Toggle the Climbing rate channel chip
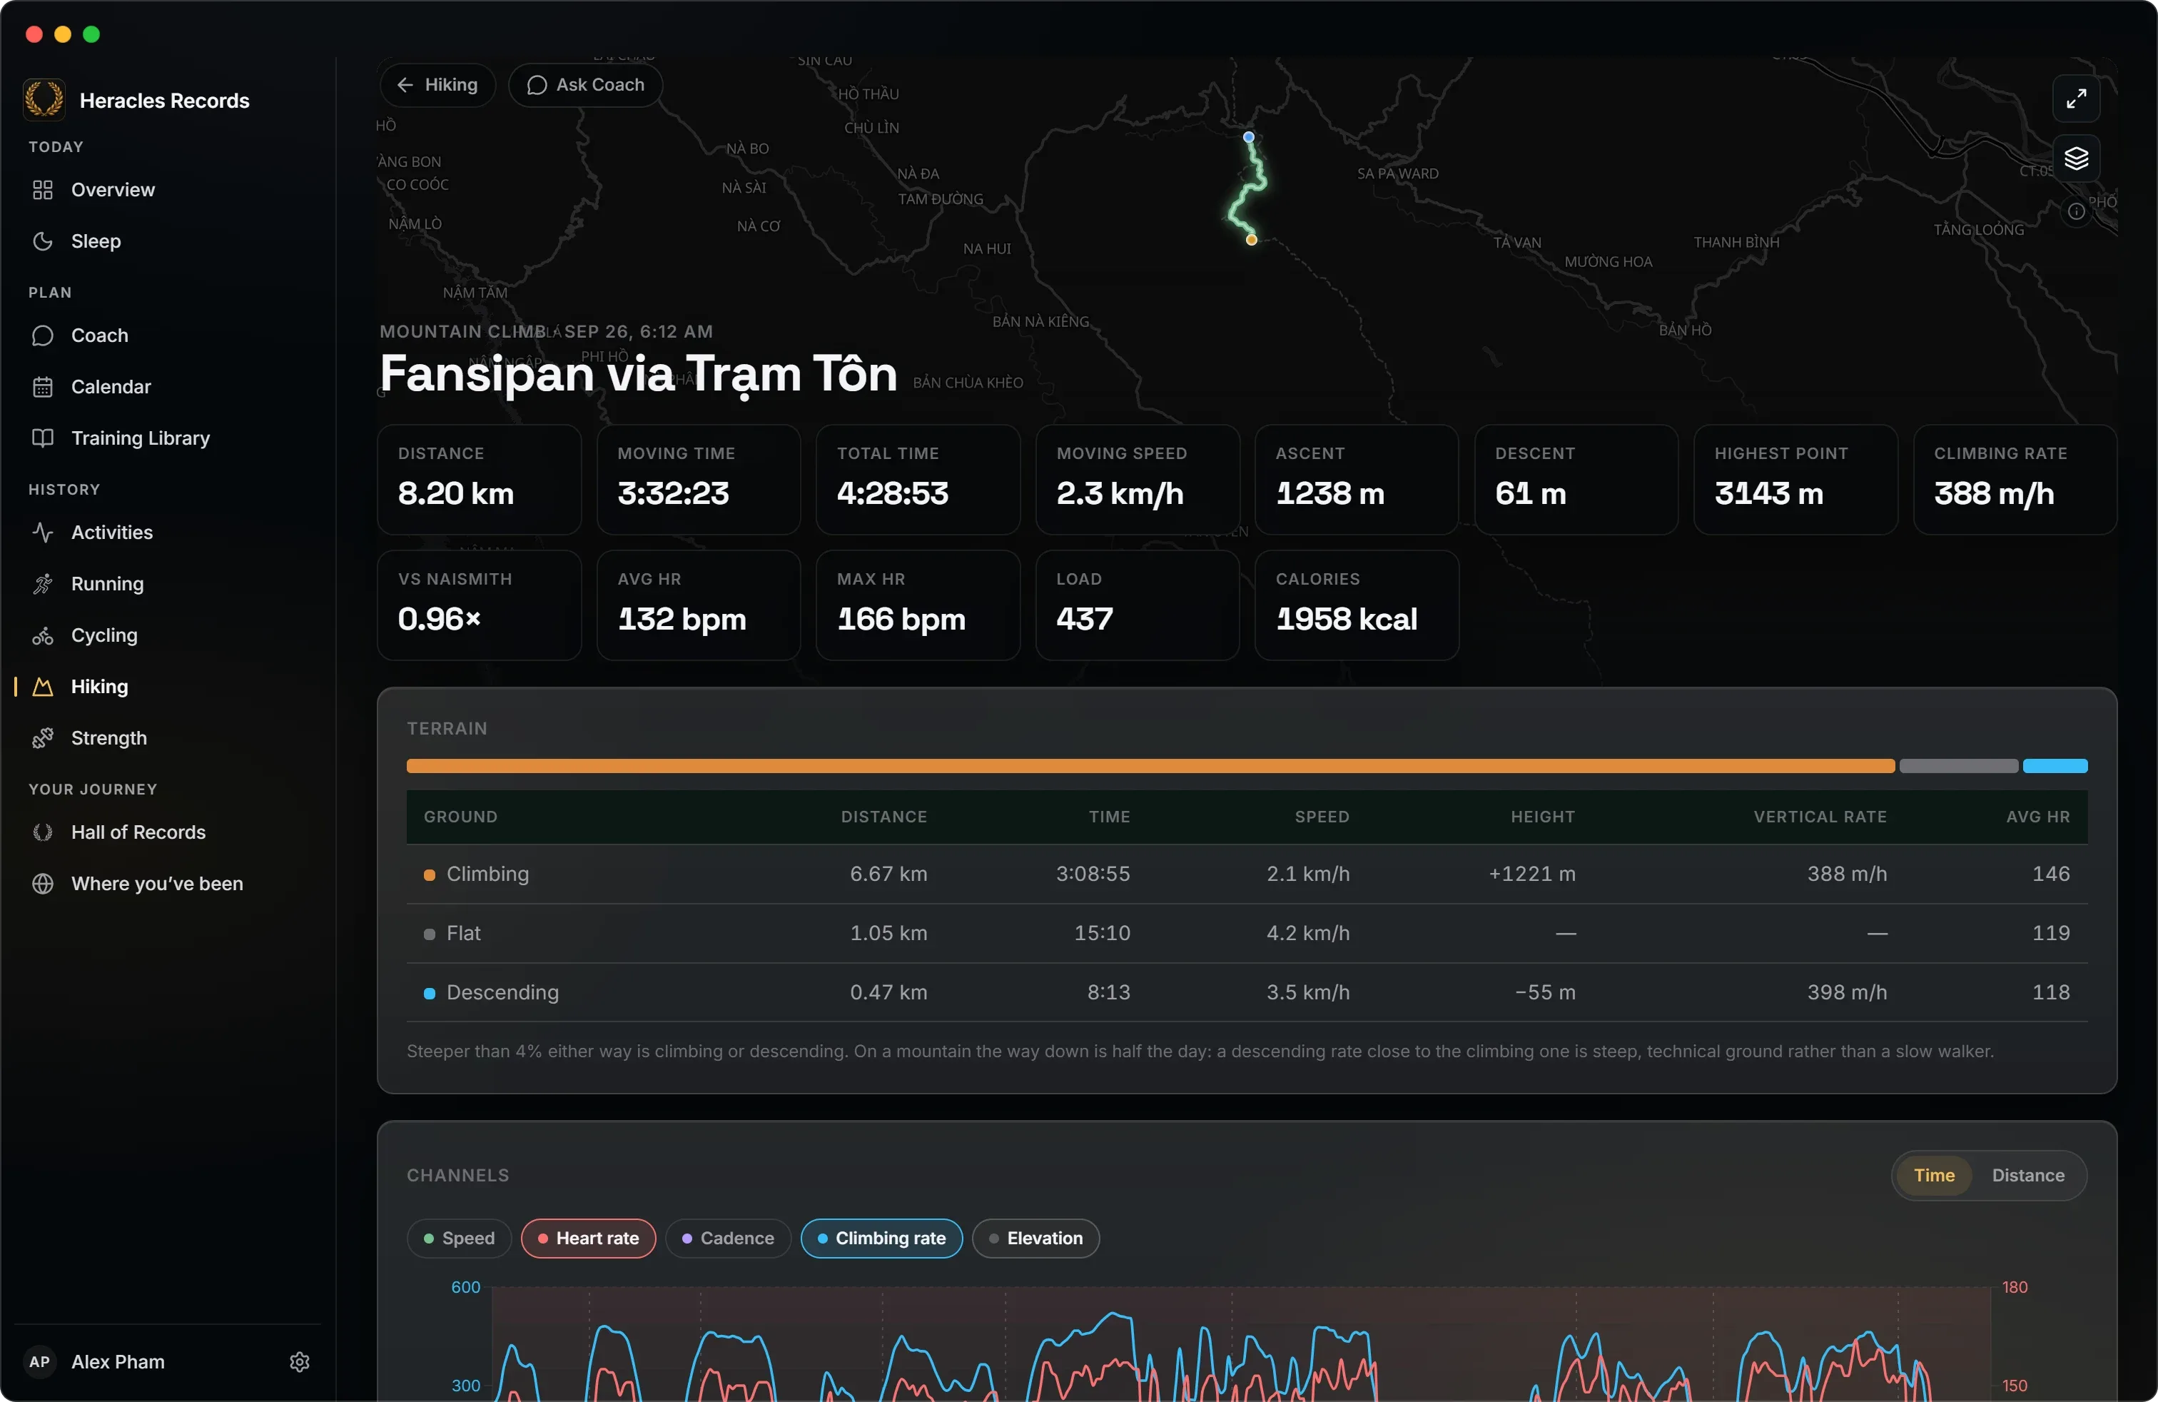The height and width of the screenshot is (1402, 2158). coord(881,1239)
